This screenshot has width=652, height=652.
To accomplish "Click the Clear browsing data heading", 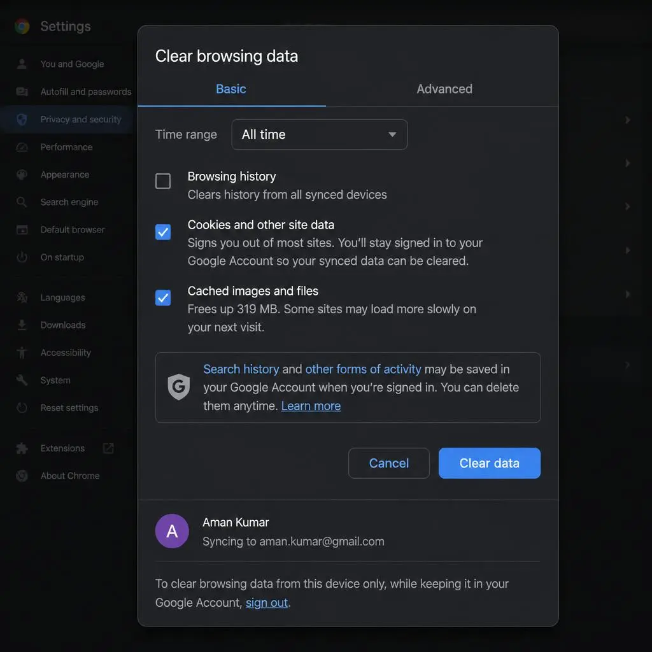I will [x=227, y=56].
